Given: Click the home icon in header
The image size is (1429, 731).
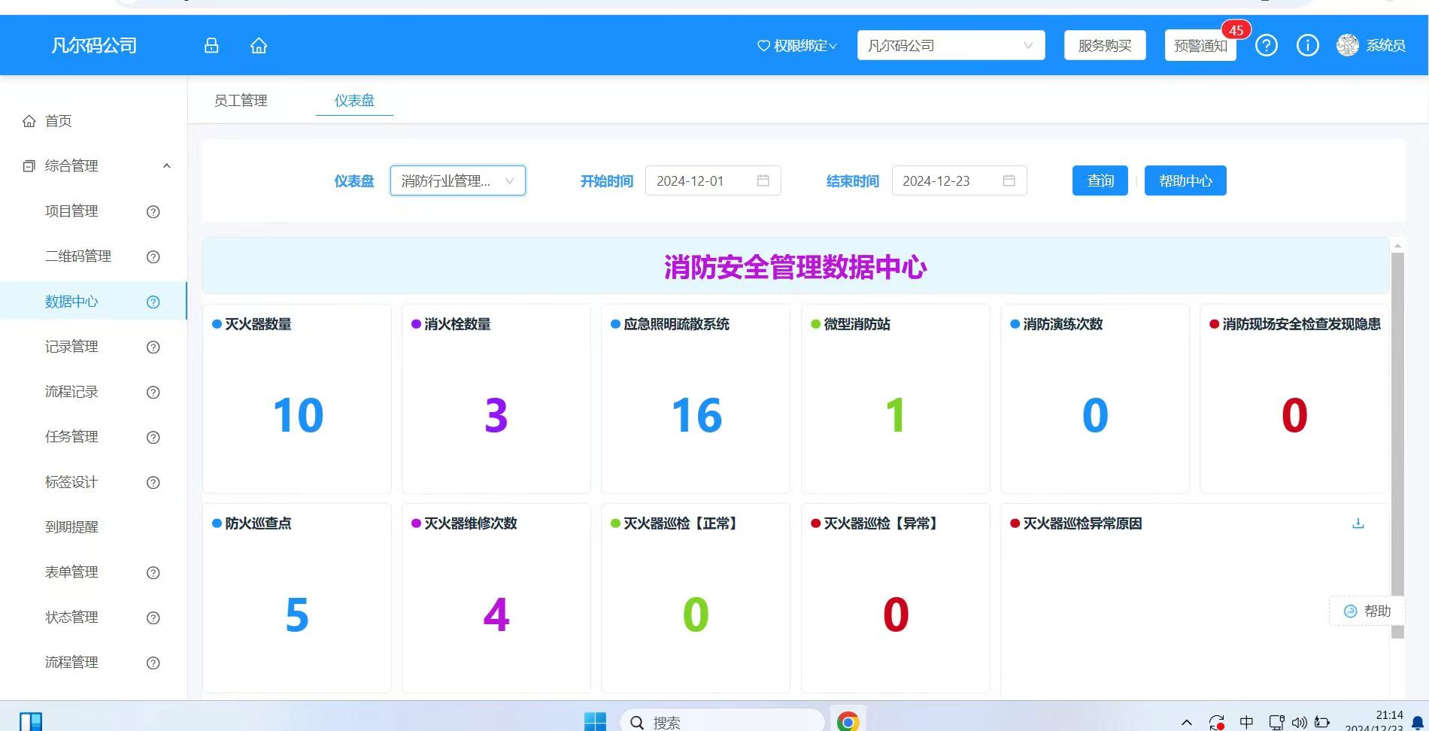Looking at the screenshot, I should [x=259, y=46].
